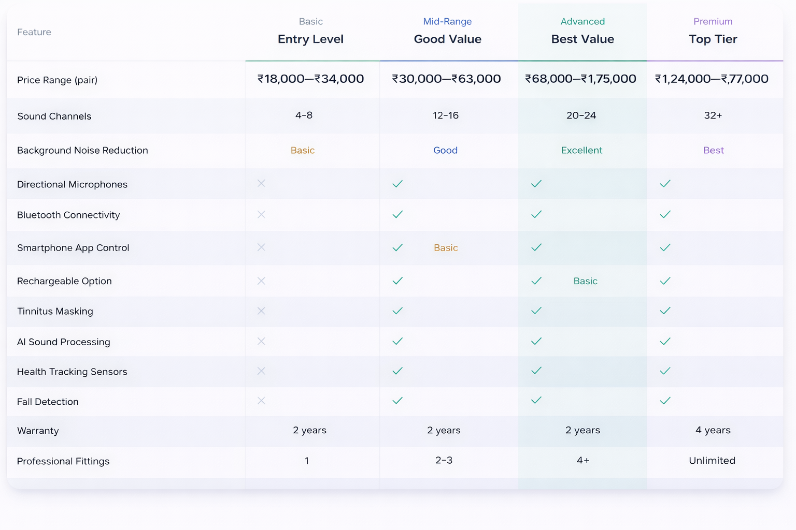Click the Best Value Tinnitus Masking checkmark

click(536, 311)
